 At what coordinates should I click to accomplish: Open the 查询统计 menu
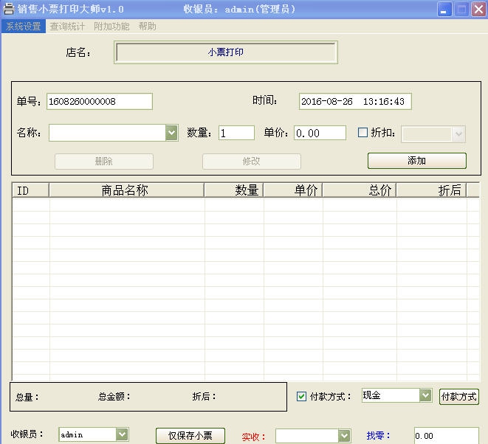tap(67, 27)
